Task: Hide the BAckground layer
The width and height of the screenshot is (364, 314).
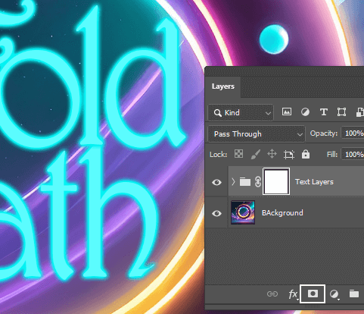Action: coord(216,213)
